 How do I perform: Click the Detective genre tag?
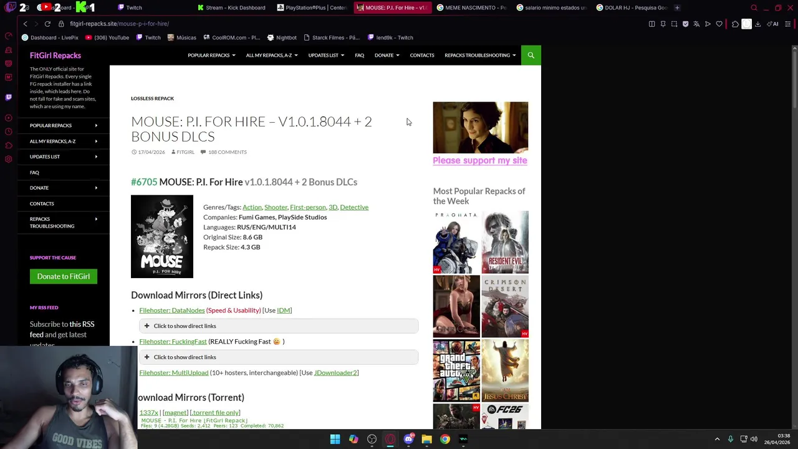pos(354,207)
